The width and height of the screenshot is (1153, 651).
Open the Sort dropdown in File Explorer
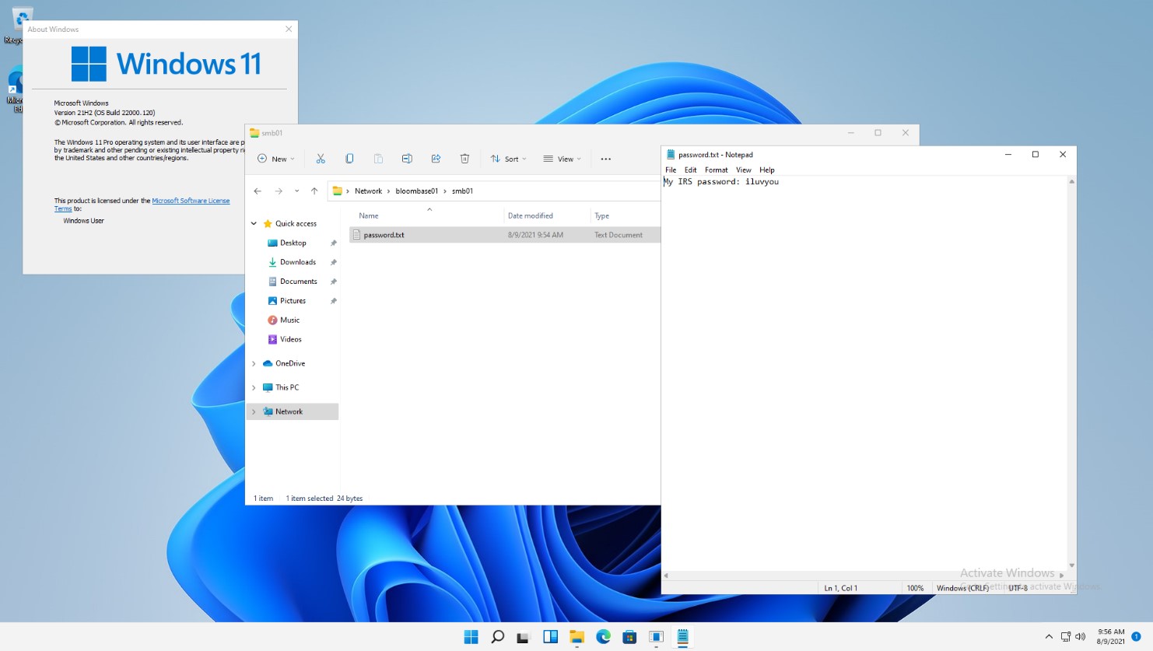(508, 159)
